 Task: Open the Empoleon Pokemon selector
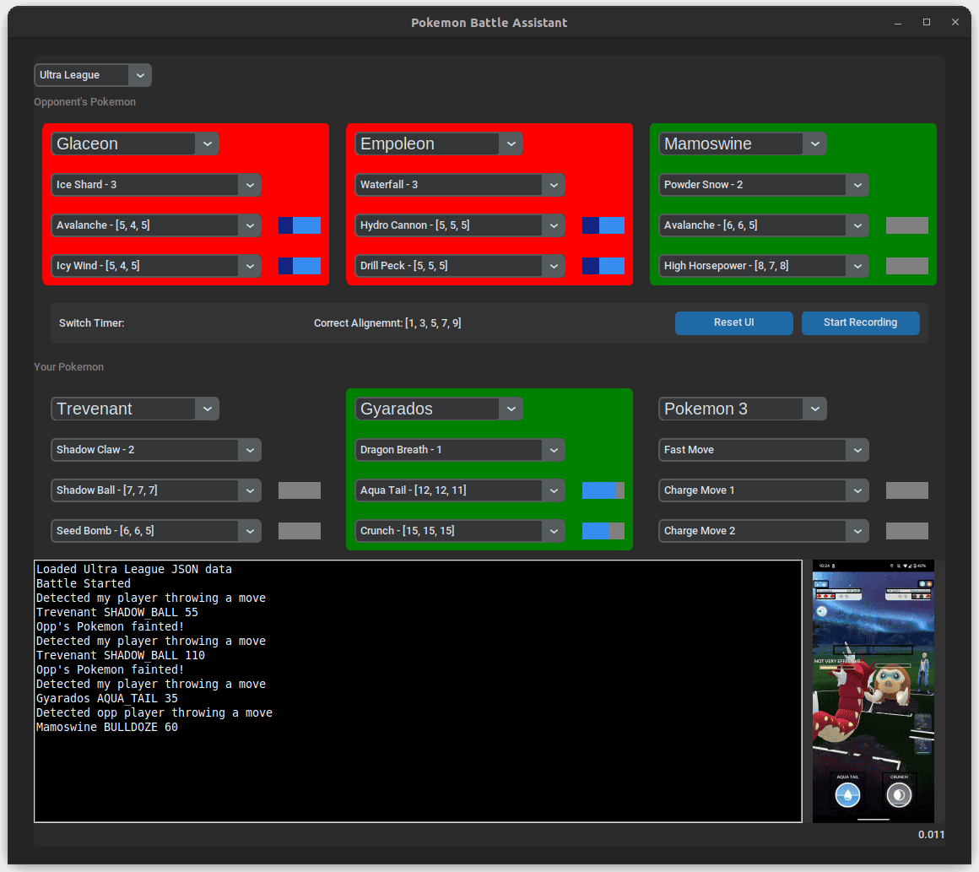pyautogui.click(x=439, y=144)
